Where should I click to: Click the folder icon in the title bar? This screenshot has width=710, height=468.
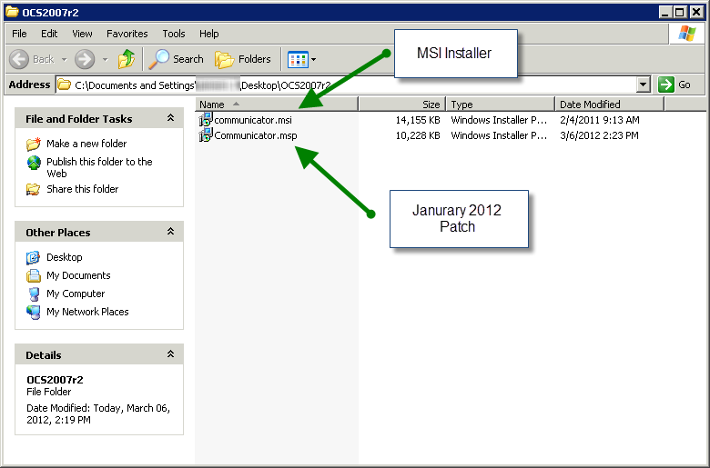click(12, 12)
